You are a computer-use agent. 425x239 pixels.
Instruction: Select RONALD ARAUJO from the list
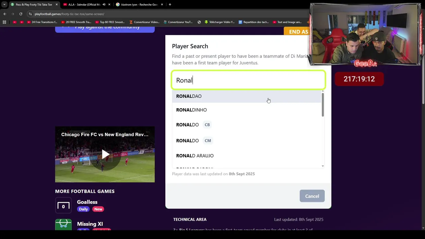[247, 156]
